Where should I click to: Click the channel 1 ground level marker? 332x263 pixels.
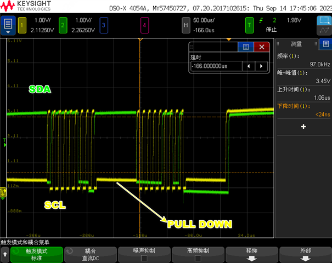[3, 192]
